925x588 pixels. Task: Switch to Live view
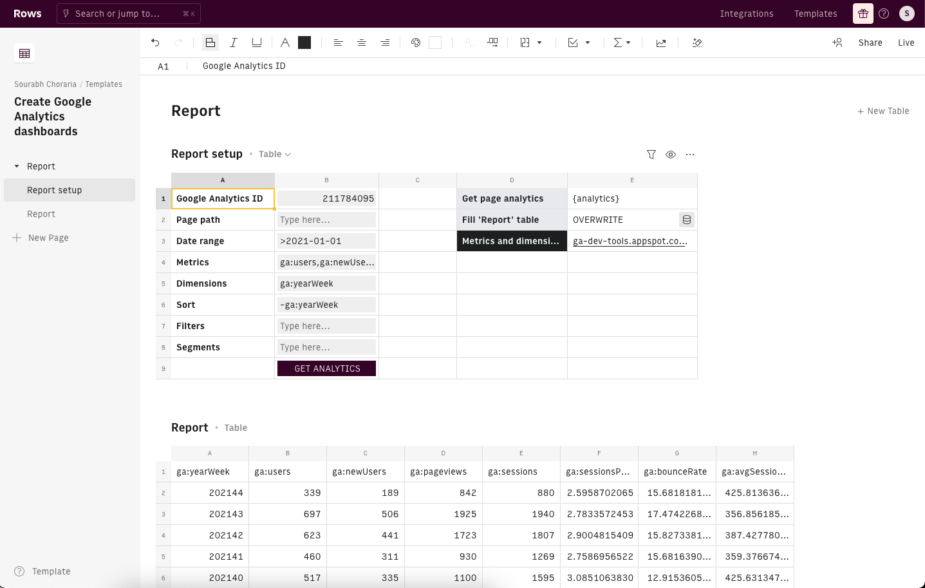pyautogui.click(x=906, y=43)
